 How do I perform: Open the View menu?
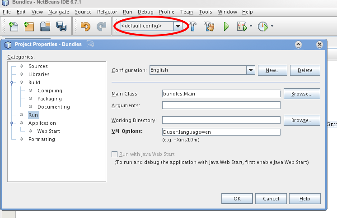[37, 12]
